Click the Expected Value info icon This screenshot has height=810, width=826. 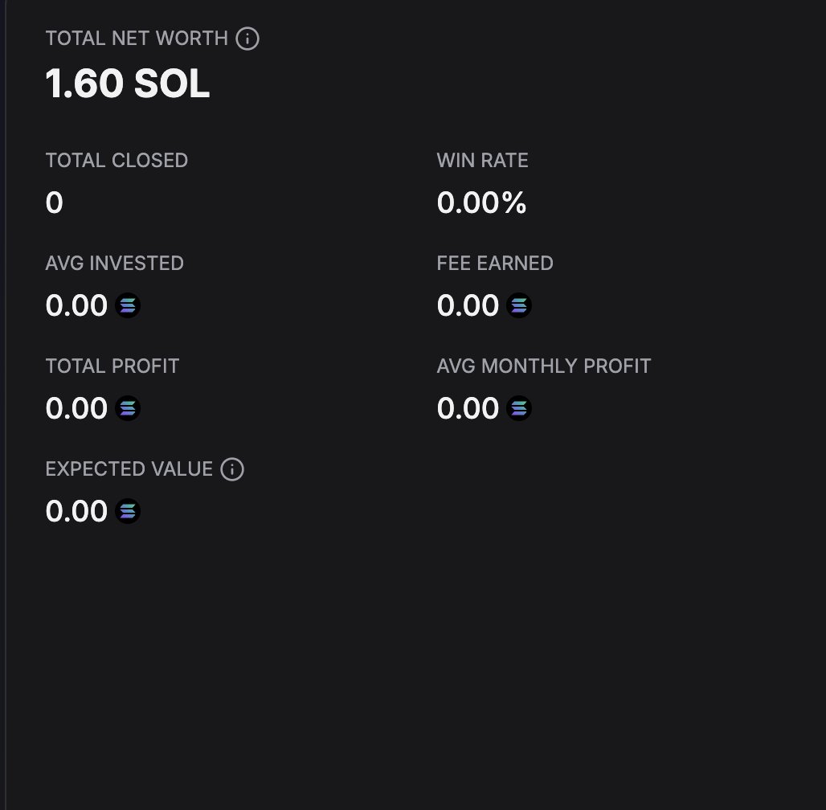coord(231,469)
